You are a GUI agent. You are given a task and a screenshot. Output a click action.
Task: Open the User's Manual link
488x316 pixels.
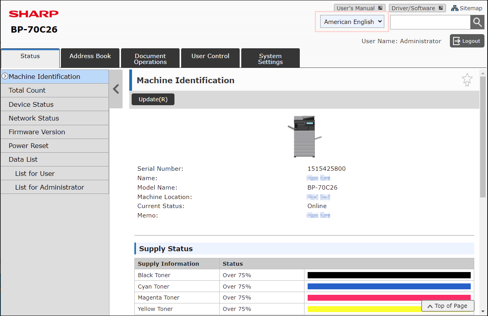click(360, 8)
